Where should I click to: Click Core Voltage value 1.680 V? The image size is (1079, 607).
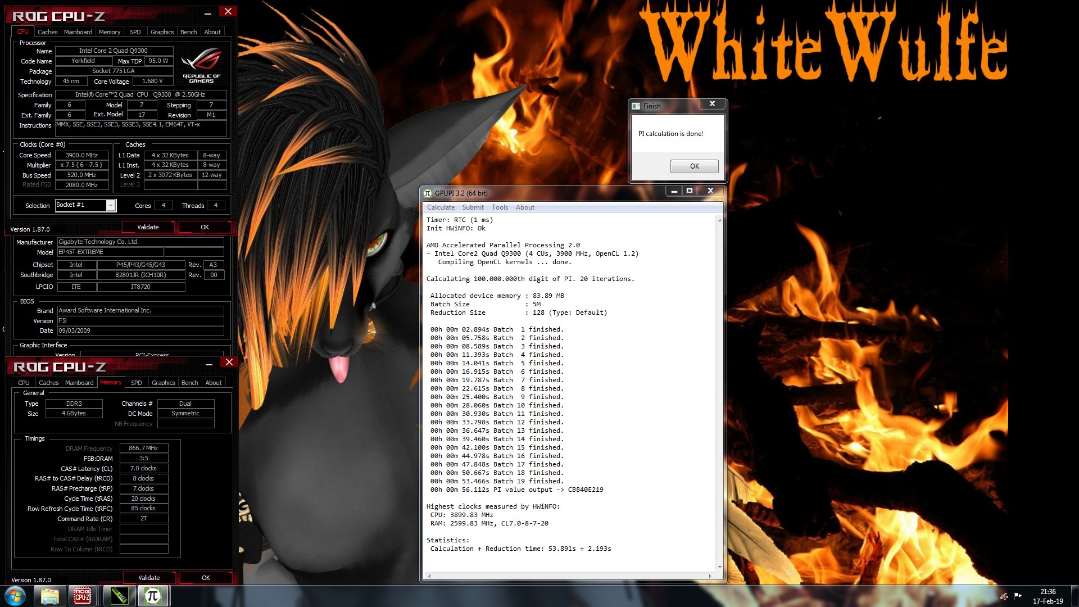pyautogui.click(x=152, y=81)
